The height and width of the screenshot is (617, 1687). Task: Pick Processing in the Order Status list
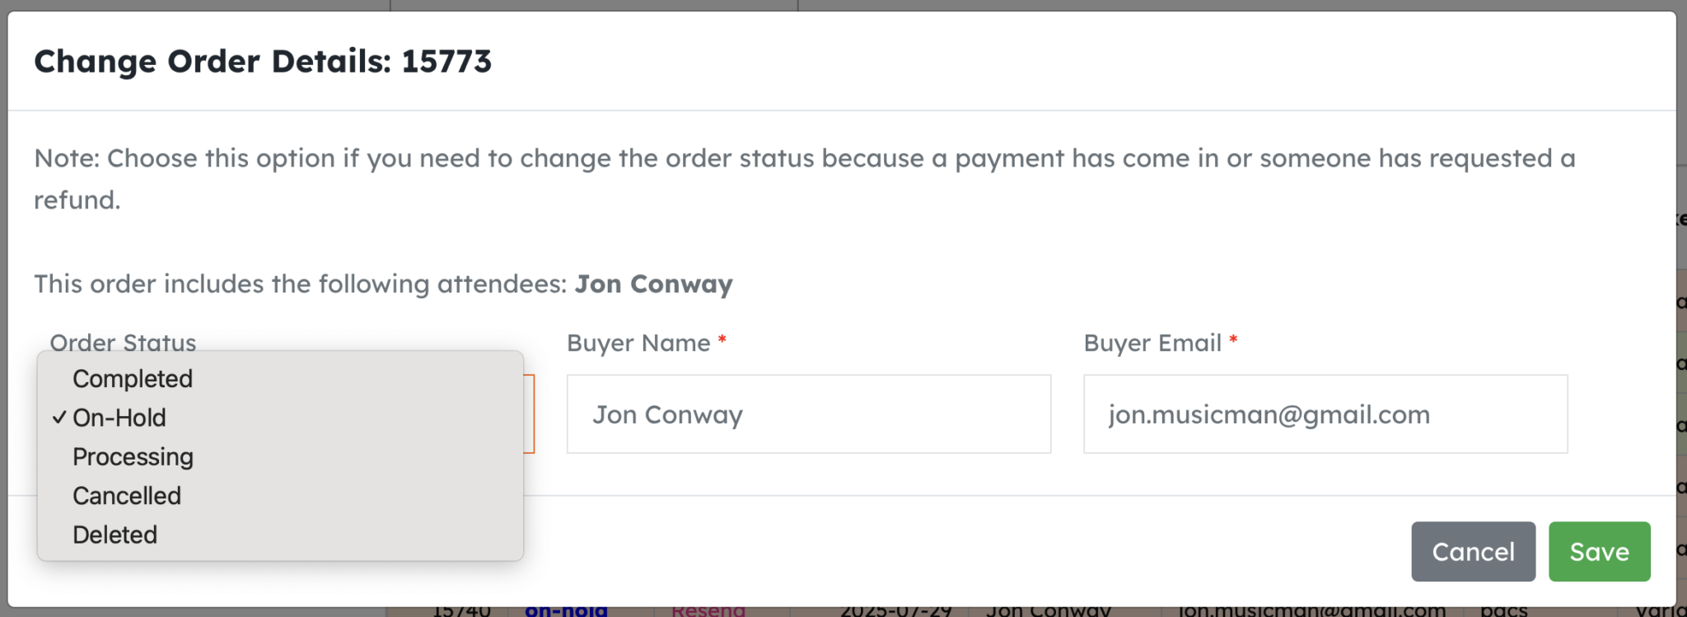click(133, 456)
